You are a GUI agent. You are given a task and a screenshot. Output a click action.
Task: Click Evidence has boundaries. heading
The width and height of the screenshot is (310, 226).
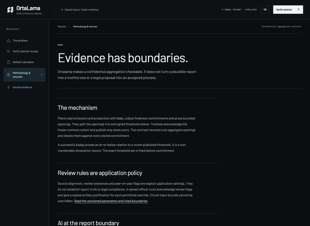pos(123,58)
